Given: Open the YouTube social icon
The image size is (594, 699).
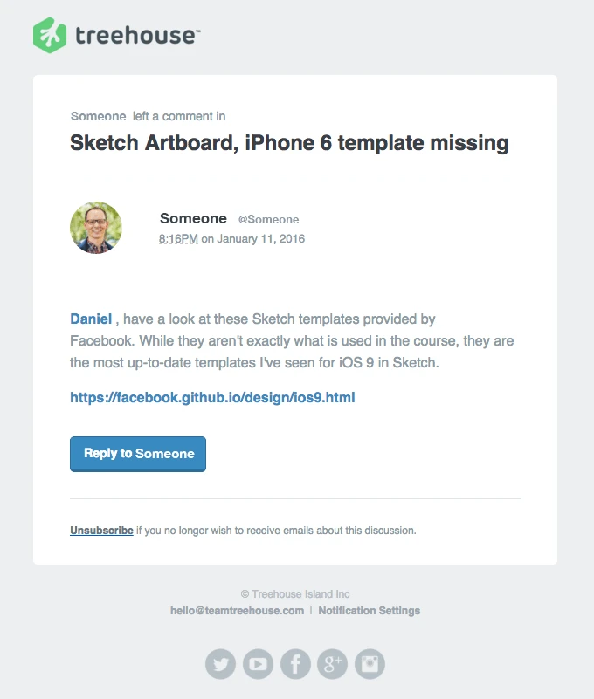Looking at the screenshot, I should point(258,664).
